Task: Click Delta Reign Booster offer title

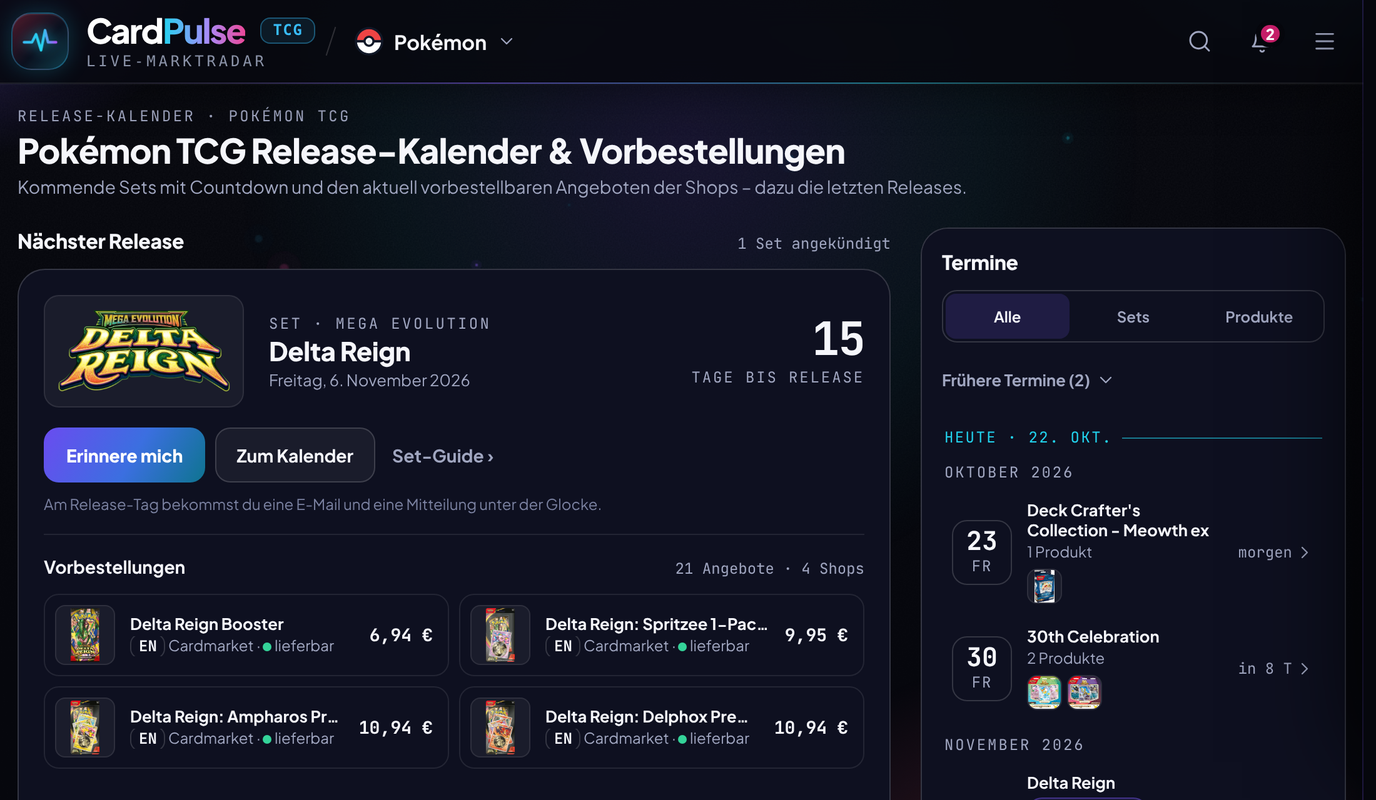Action: click(x=207, y=624)
